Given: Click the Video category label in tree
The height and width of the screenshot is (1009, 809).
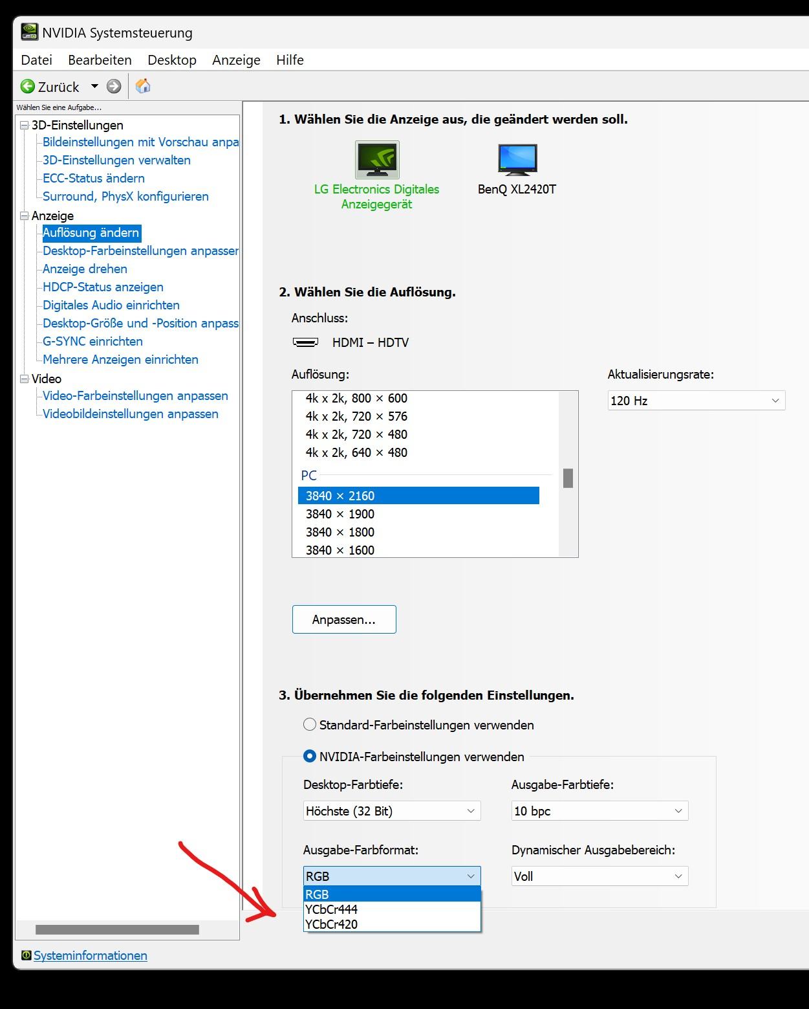Looking at the screenshot, I should point(47,379).
